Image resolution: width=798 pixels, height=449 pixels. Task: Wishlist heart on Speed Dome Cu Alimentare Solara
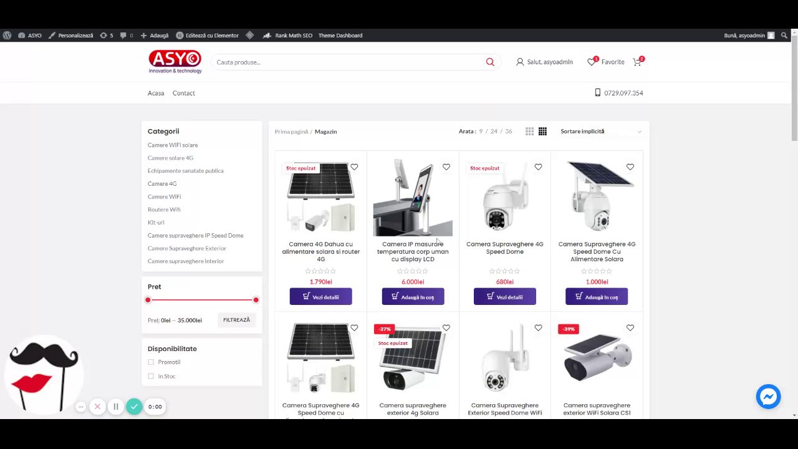coord(630,167)
